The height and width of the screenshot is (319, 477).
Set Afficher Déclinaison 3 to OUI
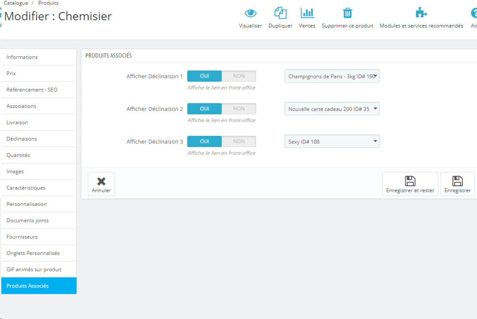[205, 141]
